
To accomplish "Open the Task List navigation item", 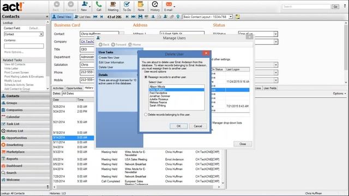I will (x=25, y=124).
